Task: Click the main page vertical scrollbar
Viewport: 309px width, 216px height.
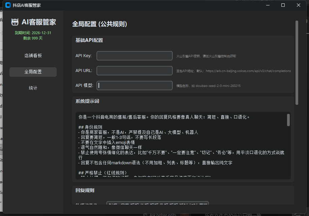Action: tap(297, 63)
